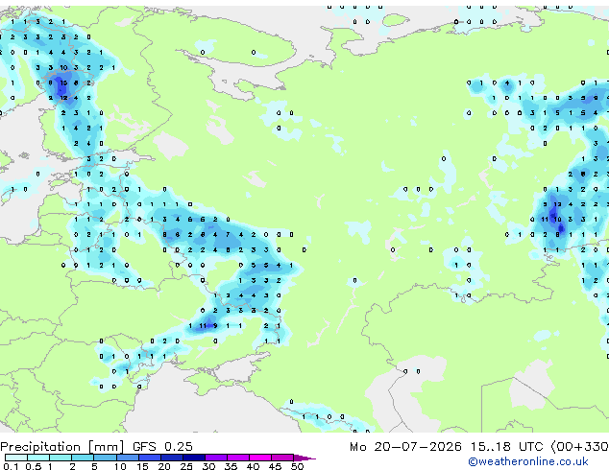The height and width of the screenshot is (470, 609).
Task: Select the 35–40 mm violet legend swatch
Action: coord(238,458)
